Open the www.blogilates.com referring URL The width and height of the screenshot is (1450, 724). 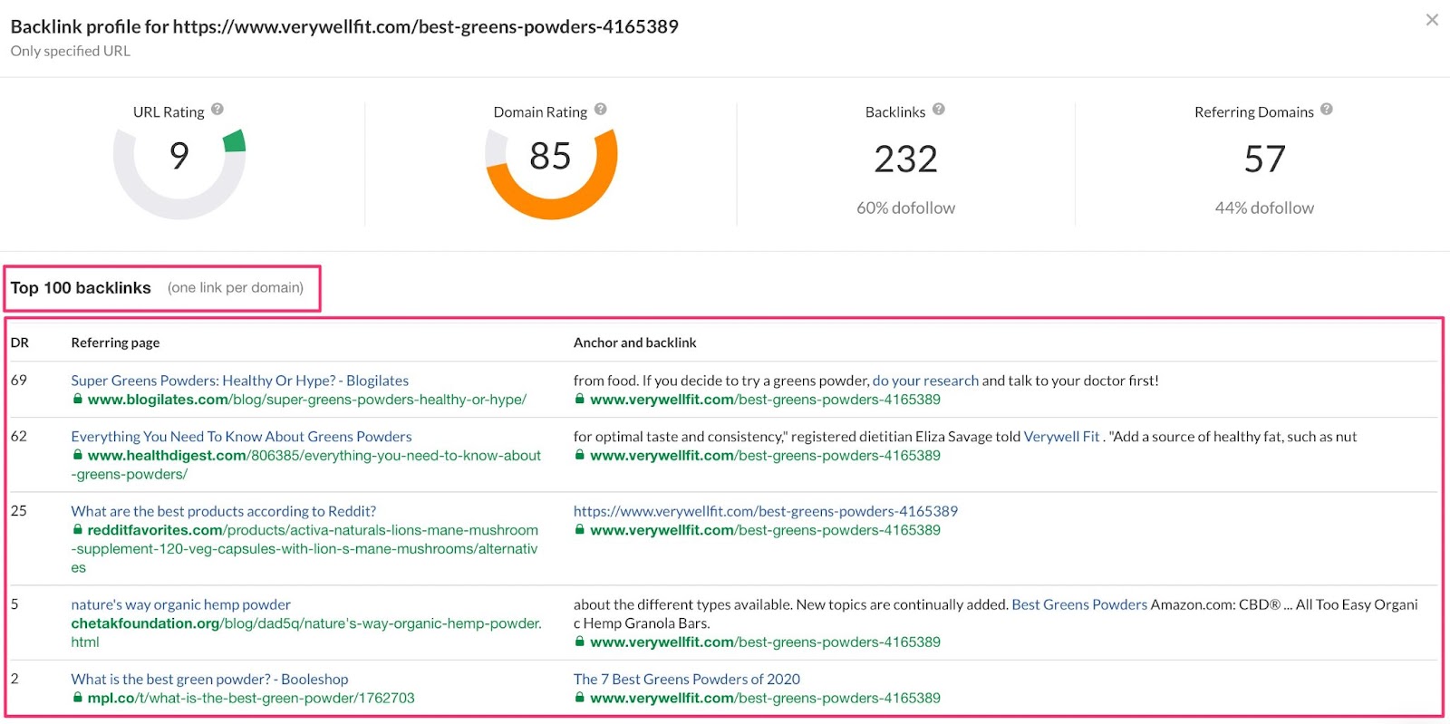coord(307,400)
